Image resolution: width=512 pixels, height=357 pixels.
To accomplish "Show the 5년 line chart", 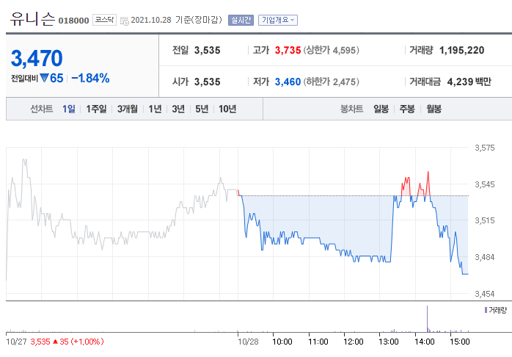I will tap(202, 109).
